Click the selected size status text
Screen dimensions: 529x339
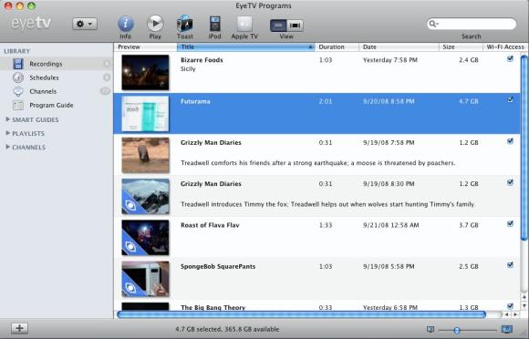point(227,329)
